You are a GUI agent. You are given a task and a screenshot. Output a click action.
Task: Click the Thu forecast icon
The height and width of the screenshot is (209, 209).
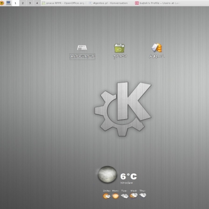(143, 195)
